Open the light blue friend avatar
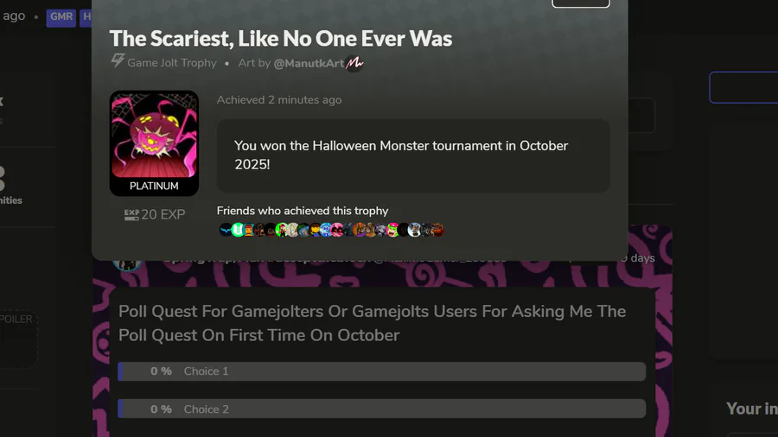Image resolution: width=778 pixels, height=437 pixels. point(326,230)
